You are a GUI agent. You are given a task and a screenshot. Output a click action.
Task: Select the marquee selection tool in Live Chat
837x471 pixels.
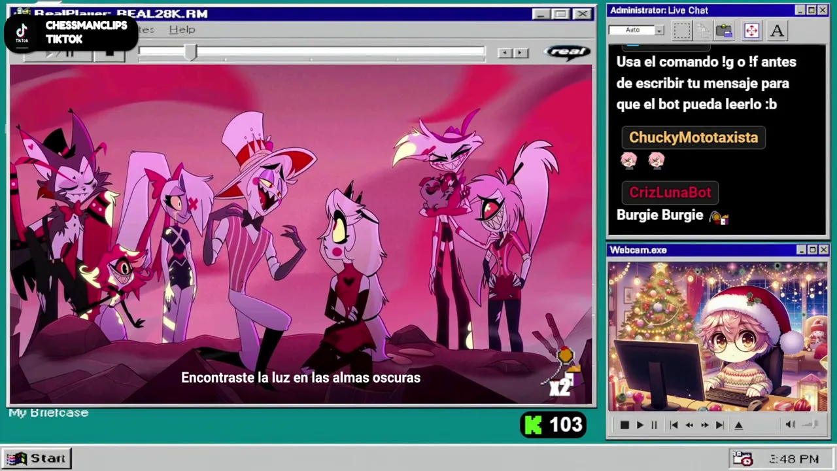681,30
